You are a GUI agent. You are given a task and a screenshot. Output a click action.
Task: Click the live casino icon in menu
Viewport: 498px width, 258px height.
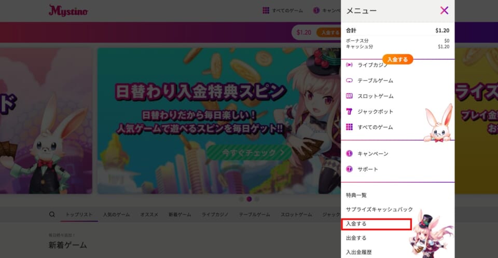coord(349,65)
